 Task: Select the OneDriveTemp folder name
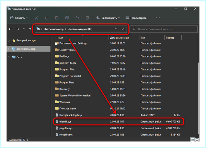coord(68,50)
